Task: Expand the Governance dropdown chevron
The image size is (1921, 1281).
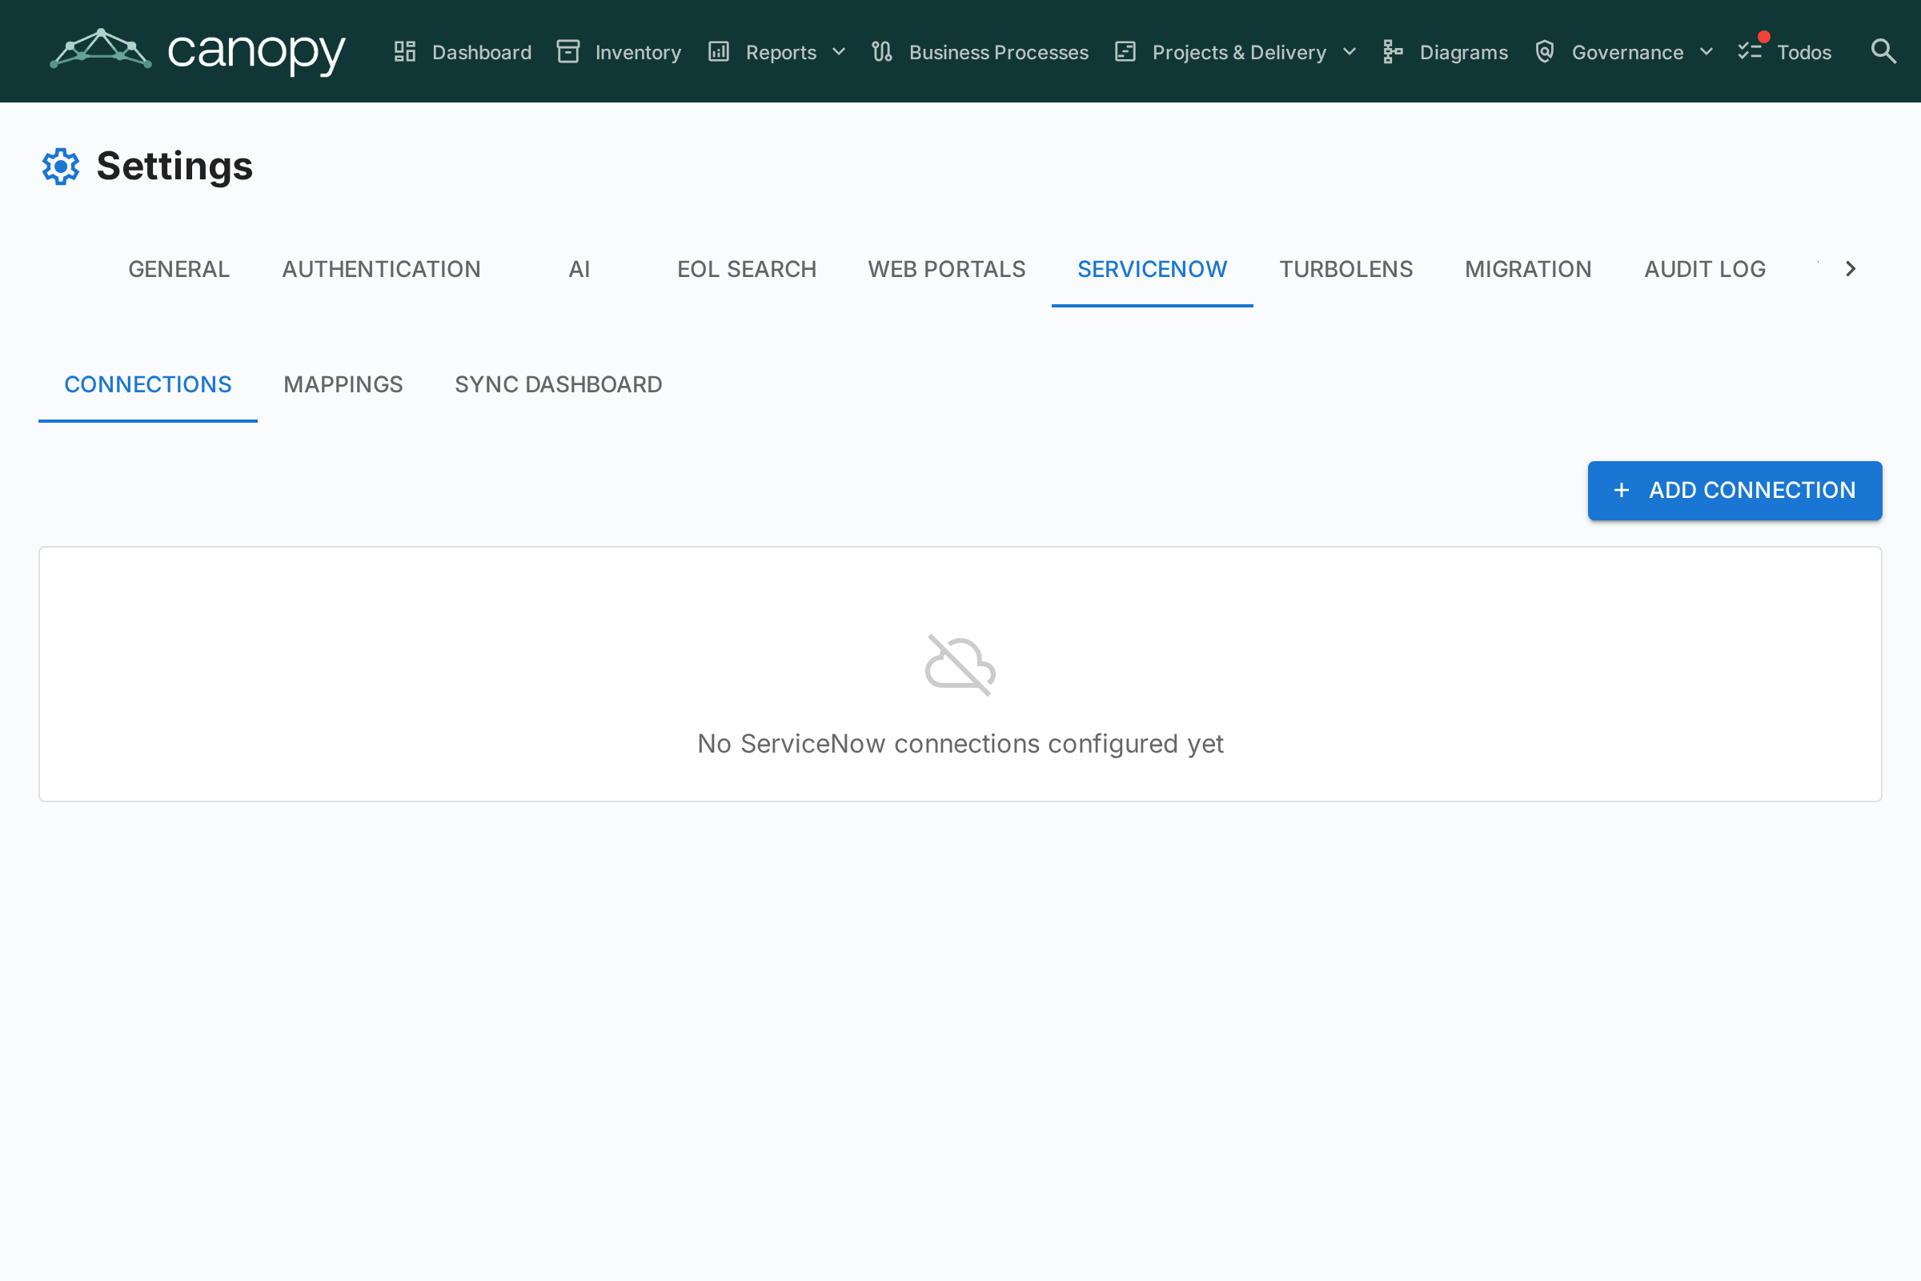Action: pyautogui.click(x=1706, y=51)
